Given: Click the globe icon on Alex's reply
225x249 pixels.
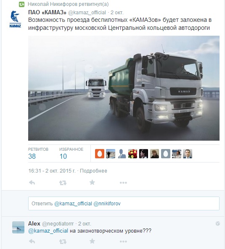Looking at the screenshot, I should pyautogui.click(x=218, y=223).
